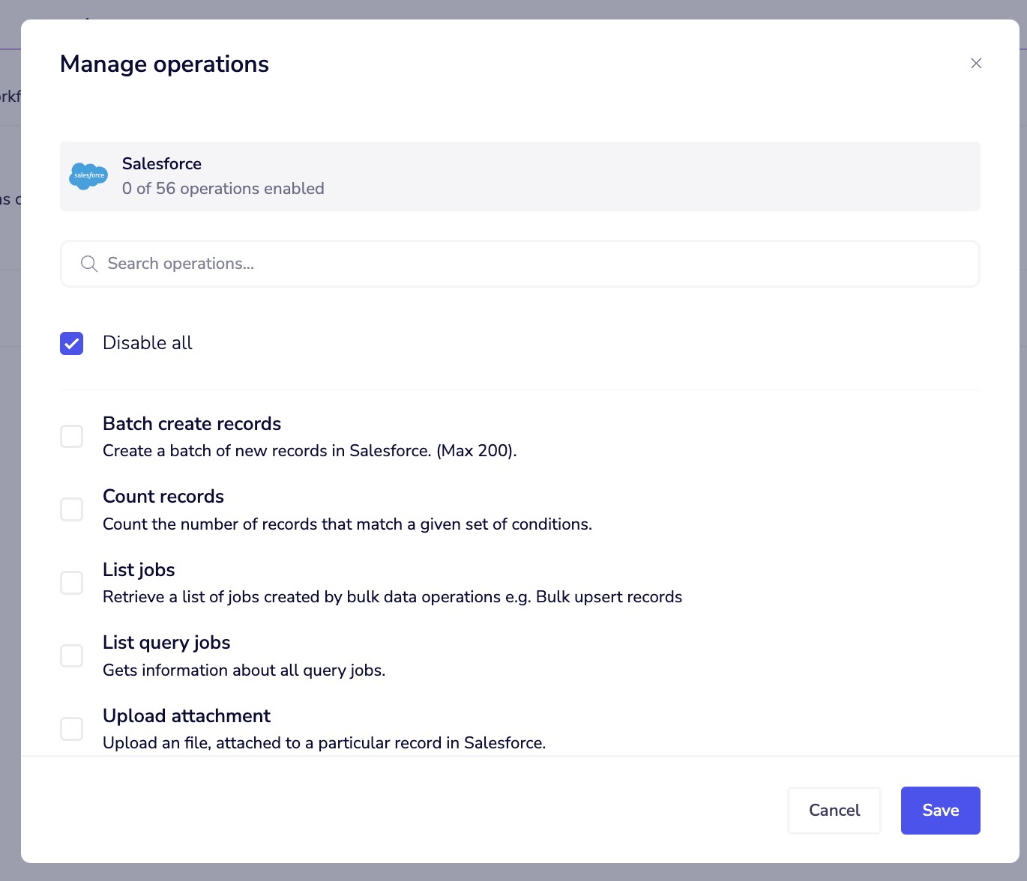
Task: Select the Count records title
Action: tap(163, 496)
